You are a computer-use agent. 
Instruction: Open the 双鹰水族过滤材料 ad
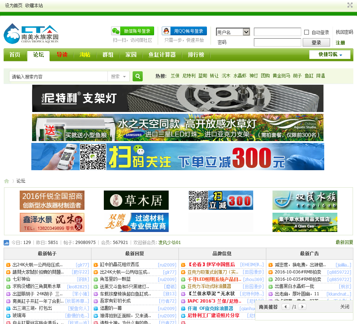point(136,223)
